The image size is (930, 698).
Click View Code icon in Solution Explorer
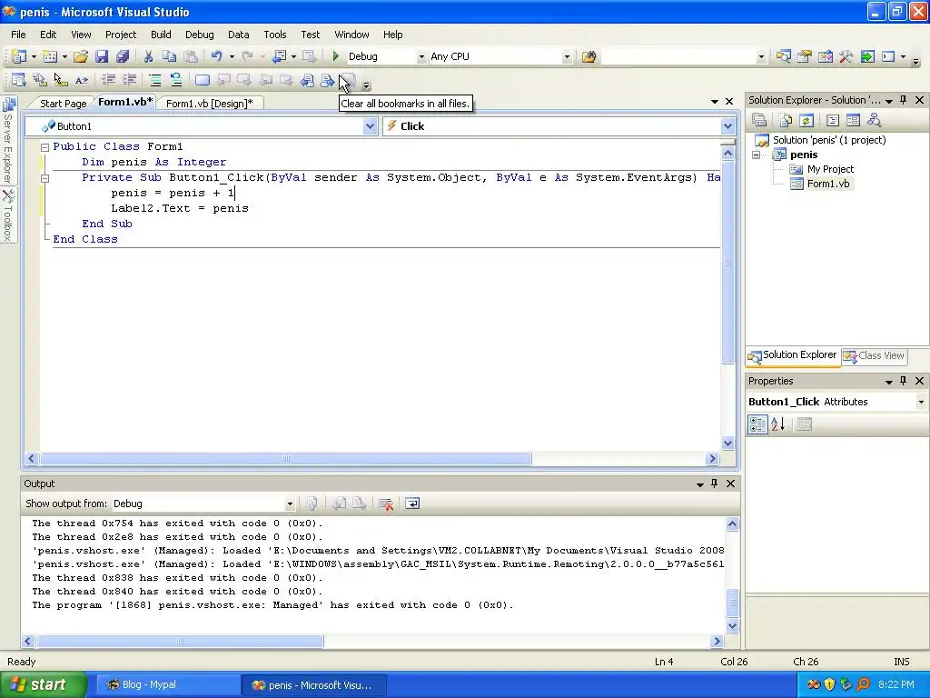pos(833,121)
